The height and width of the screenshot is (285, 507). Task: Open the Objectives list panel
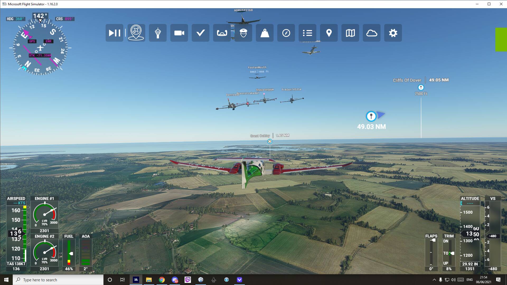[307, 33]
